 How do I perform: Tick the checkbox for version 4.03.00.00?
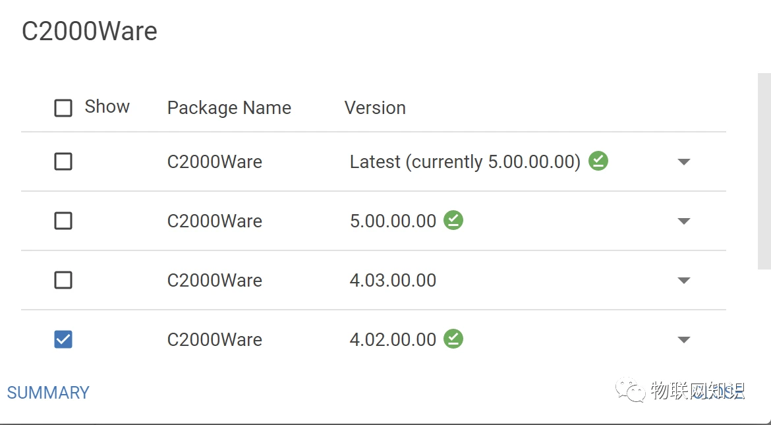(63, 280)
